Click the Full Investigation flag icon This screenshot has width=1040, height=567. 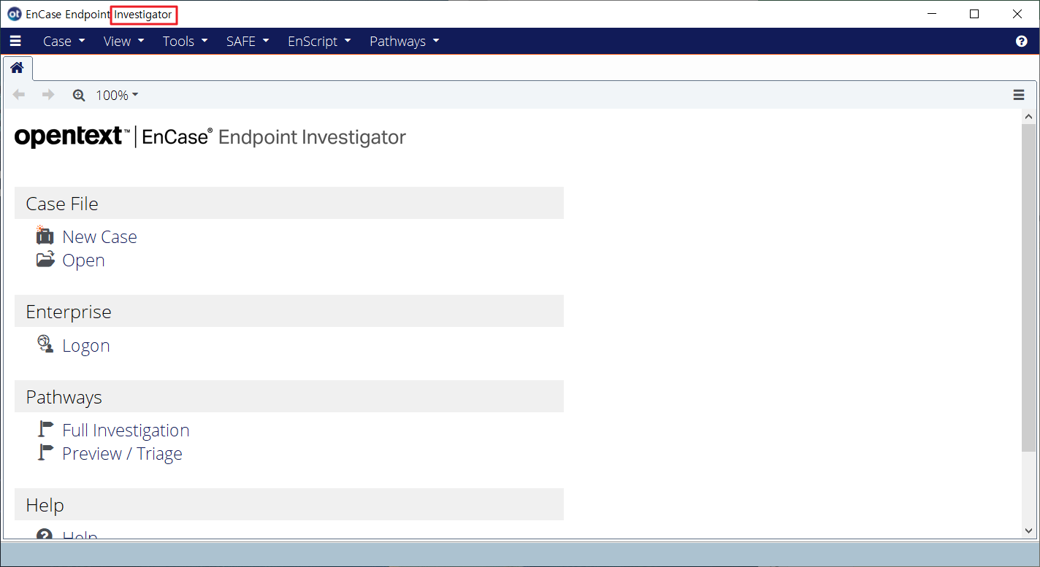(x=46, y=429)
